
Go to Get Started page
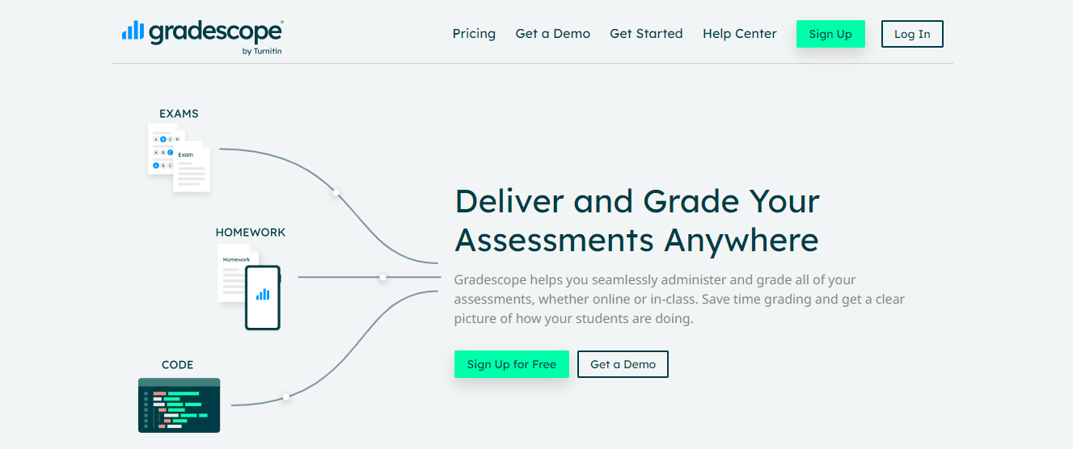click(646, 34)
